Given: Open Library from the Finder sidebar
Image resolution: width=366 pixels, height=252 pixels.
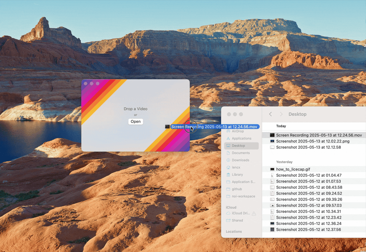Looking at the screenshot, I should tap(241, 175).
